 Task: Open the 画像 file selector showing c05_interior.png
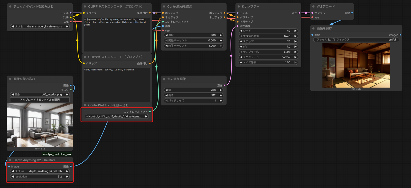(40, 94)
